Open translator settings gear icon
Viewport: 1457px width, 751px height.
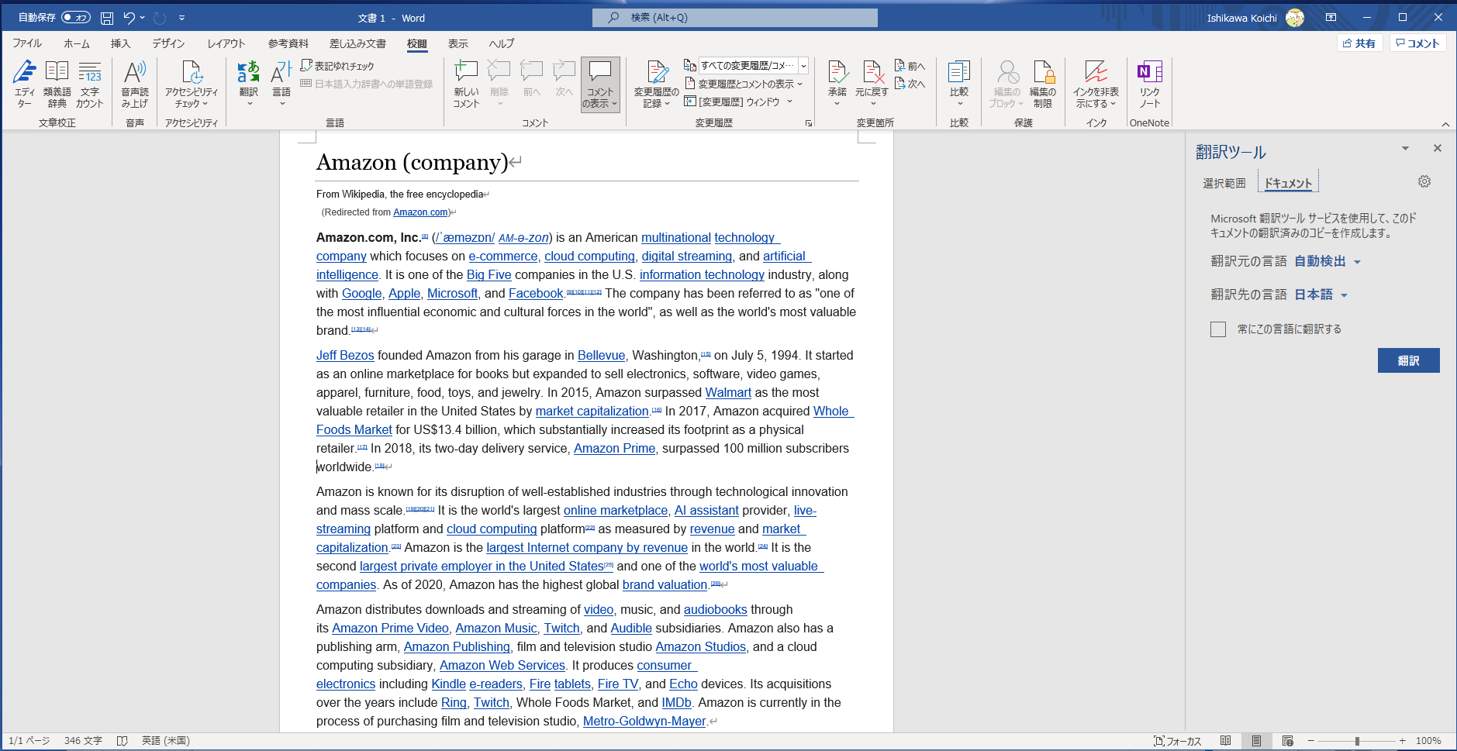(1424, 181)
